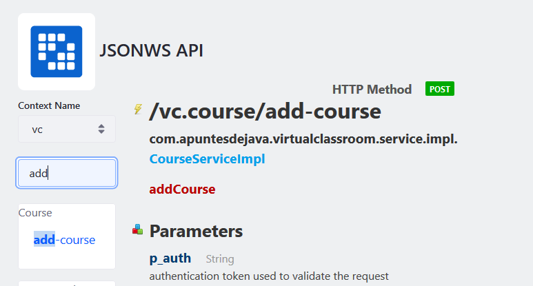Select the Course section heading
This screenshot has width=533, height=286.
[x=35, y=213]
